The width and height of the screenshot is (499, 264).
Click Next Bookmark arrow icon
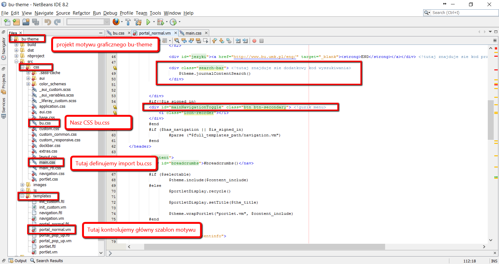point(222,41)
